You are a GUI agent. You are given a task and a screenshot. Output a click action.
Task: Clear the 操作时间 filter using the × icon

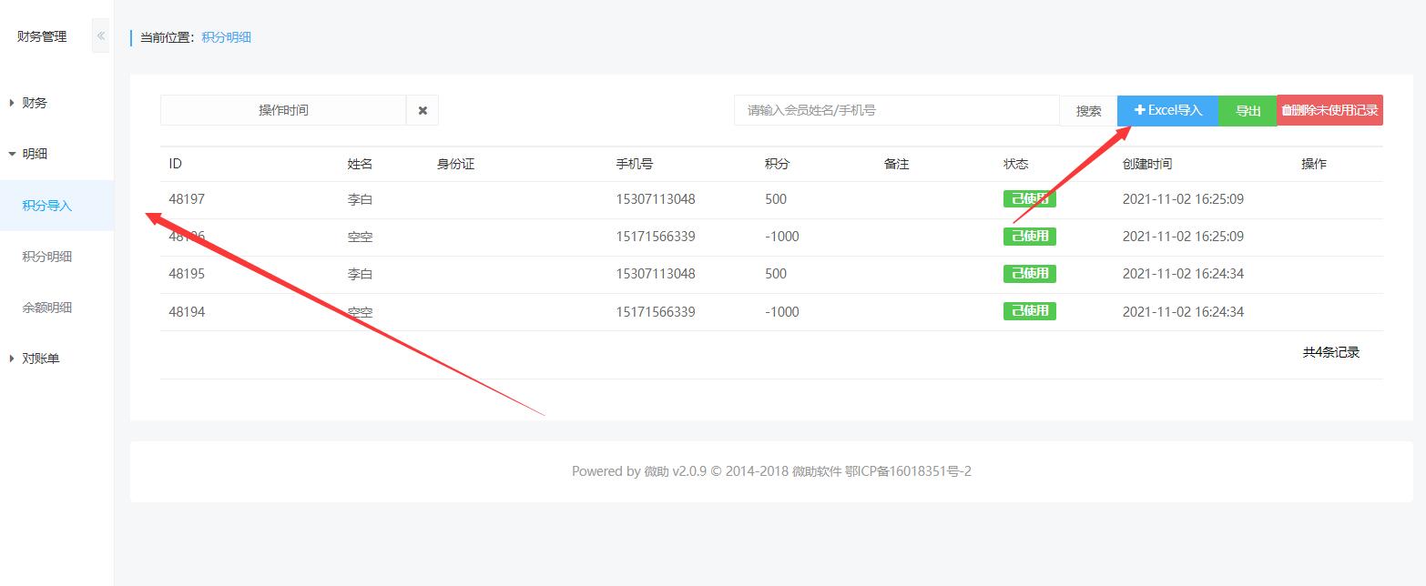coord(423,110)
